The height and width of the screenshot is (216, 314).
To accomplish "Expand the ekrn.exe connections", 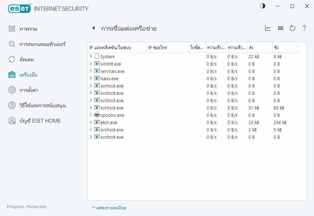I will click(91, 122).
